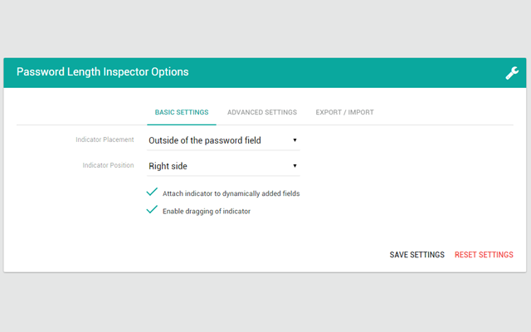
Task: Go to the Export / Import tab
Action: [x=345, y=113]
